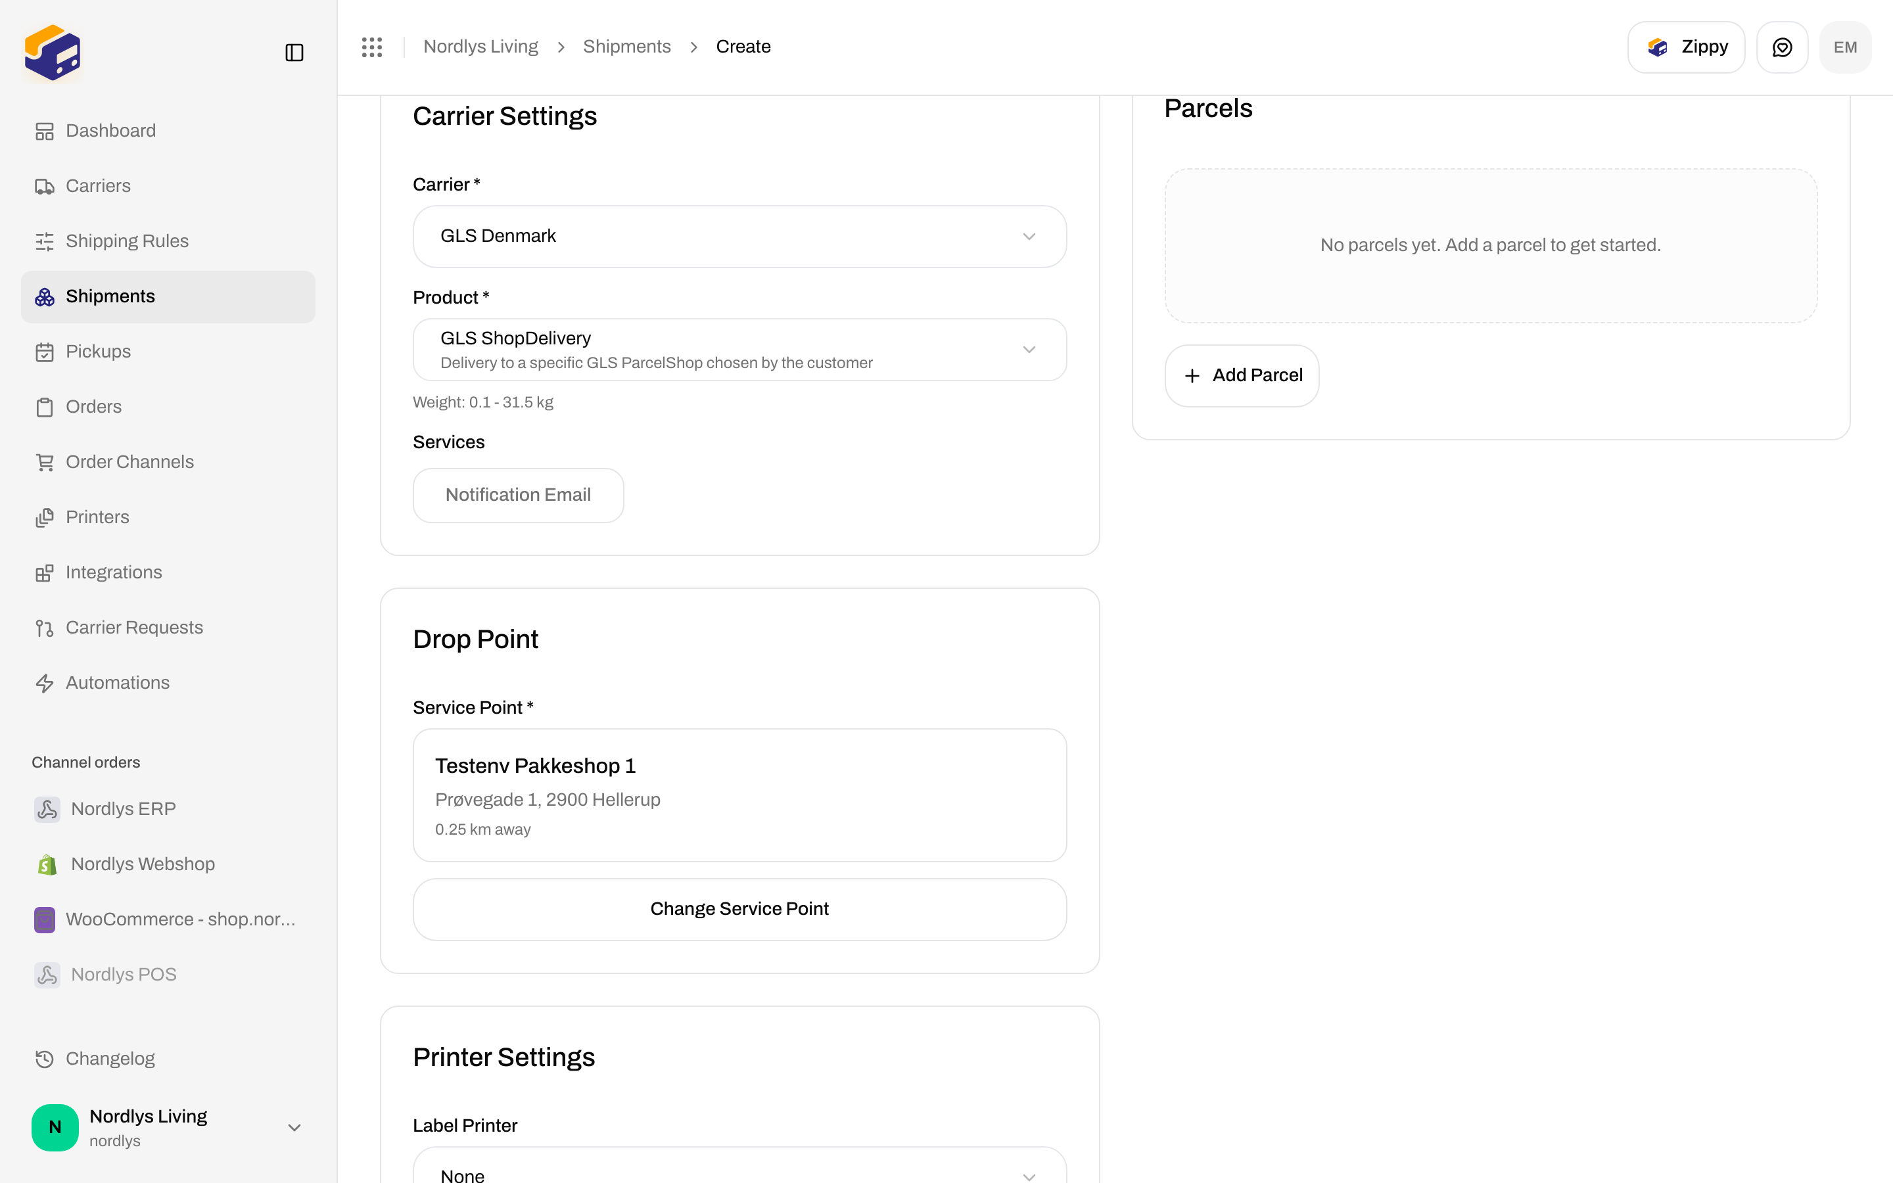This screenshot has height=1183, width=1893.
Task: Open Nordlys Webshop channel orders
Action: [168, 864]
